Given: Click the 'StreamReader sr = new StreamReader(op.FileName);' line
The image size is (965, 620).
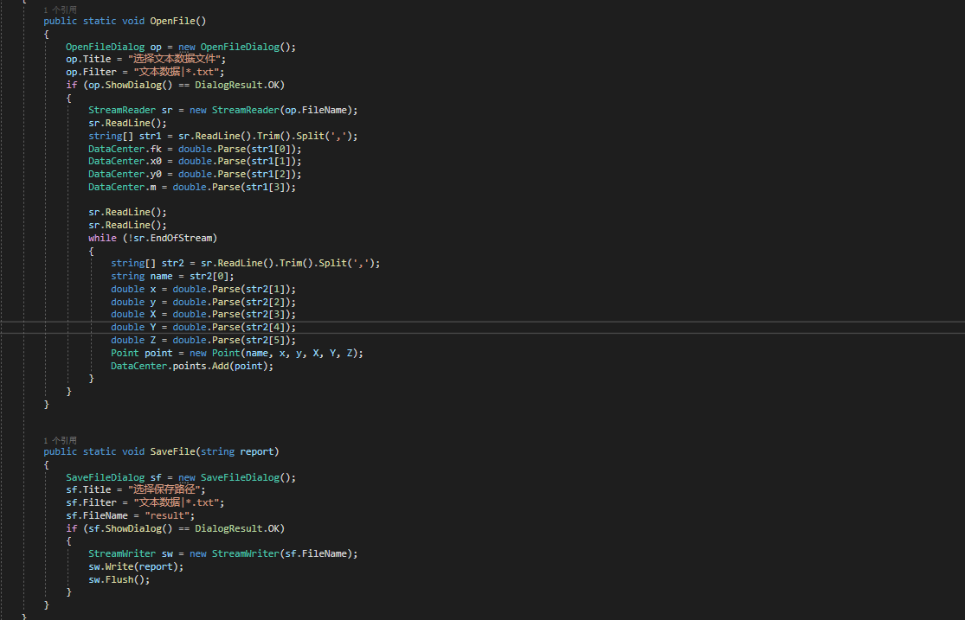Looking at the screenshot, I should pos(222,110).
